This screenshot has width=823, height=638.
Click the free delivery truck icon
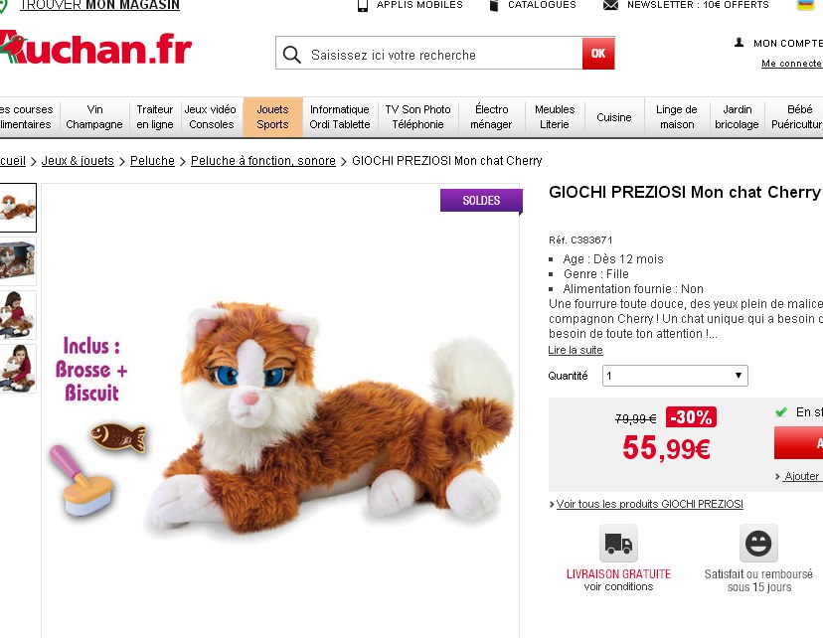pos(618,543)
